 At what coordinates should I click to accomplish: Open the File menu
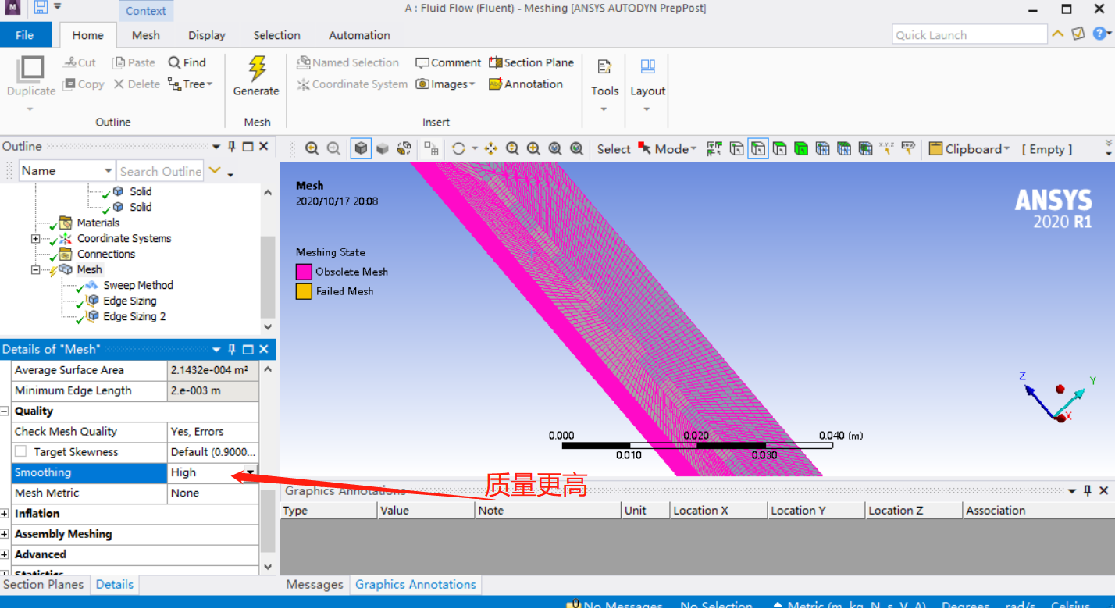coord(25,35)
